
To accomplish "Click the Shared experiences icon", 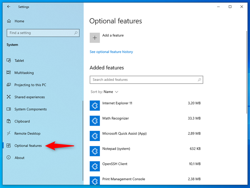I will (x=8, y=97).
